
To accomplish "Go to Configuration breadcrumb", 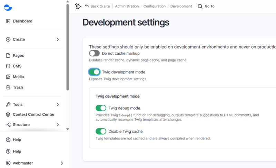I will pyautogui.click(x=155, y=6).
